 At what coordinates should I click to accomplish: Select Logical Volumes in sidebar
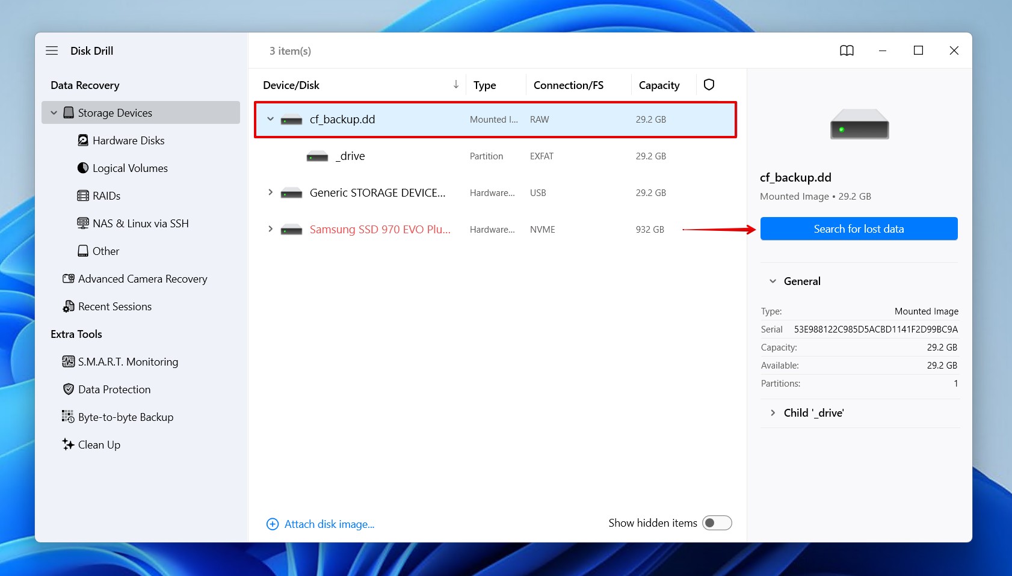click(130, 168)
